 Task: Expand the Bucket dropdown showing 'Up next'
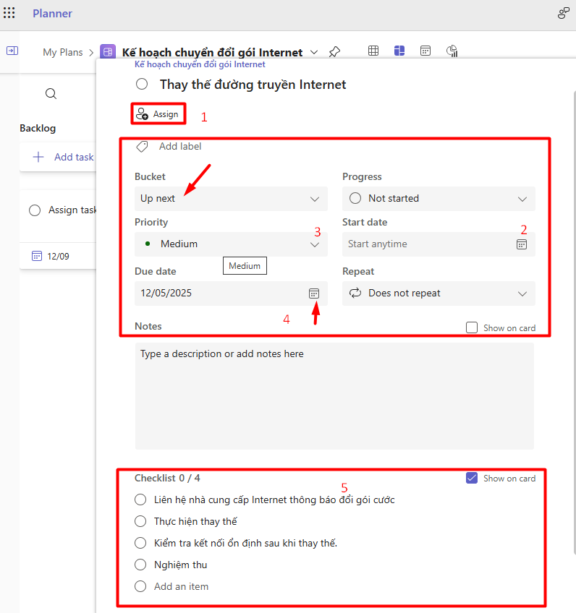(x=230, y=199)
